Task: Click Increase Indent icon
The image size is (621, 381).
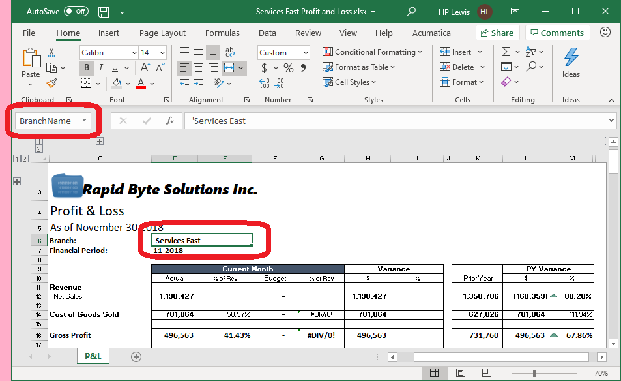Action: click(x=199, y=84)
